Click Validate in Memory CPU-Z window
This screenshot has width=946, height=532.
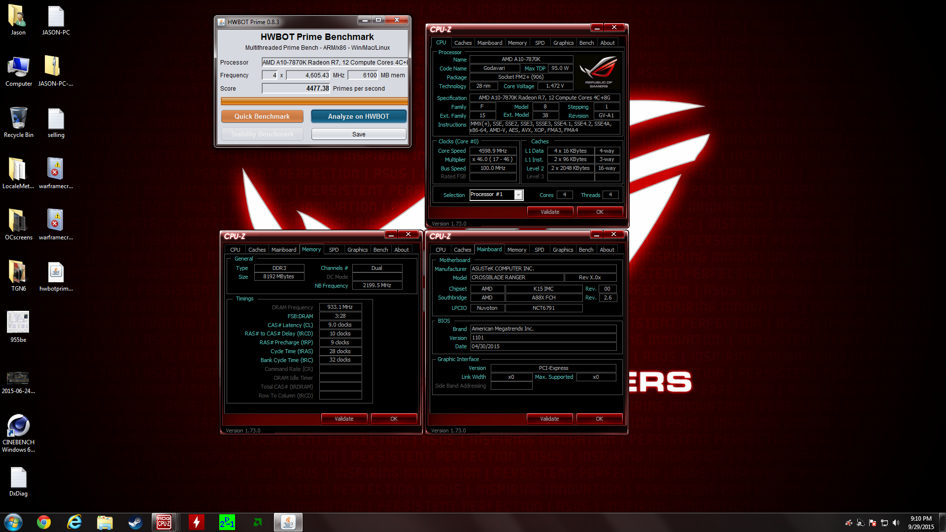tap(344, 419)
